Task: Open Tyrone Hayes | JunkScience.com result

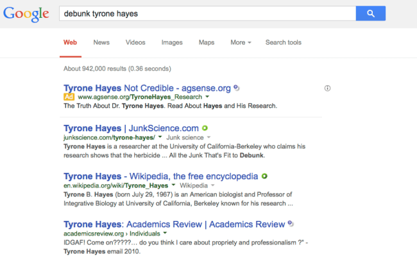Action: pos(131,128)
